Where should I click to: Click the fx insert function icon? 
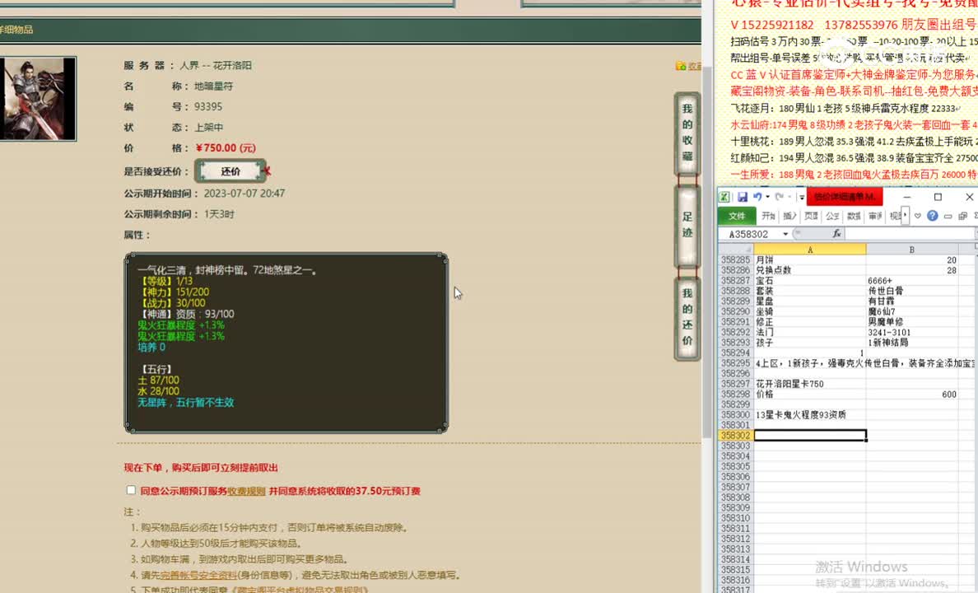[x=836, y=234]
